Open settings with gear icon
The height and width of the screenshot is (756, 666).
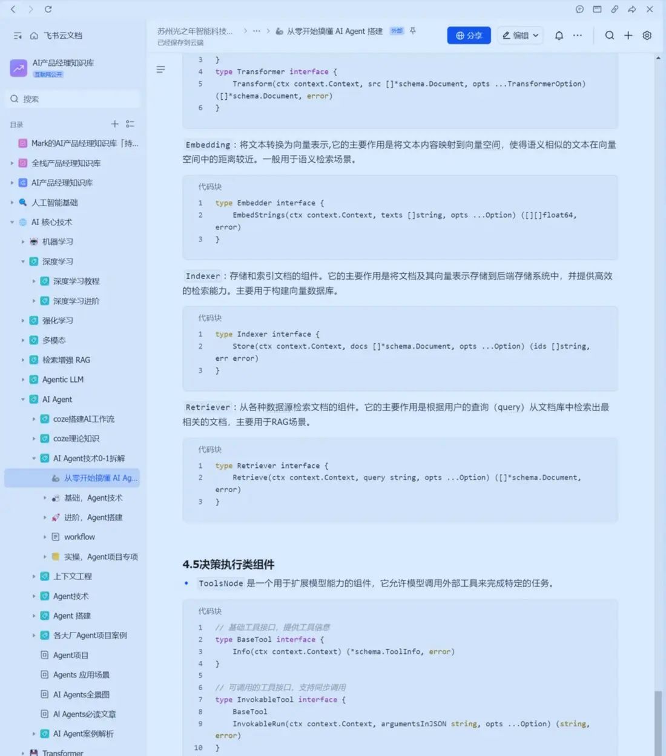647,35
